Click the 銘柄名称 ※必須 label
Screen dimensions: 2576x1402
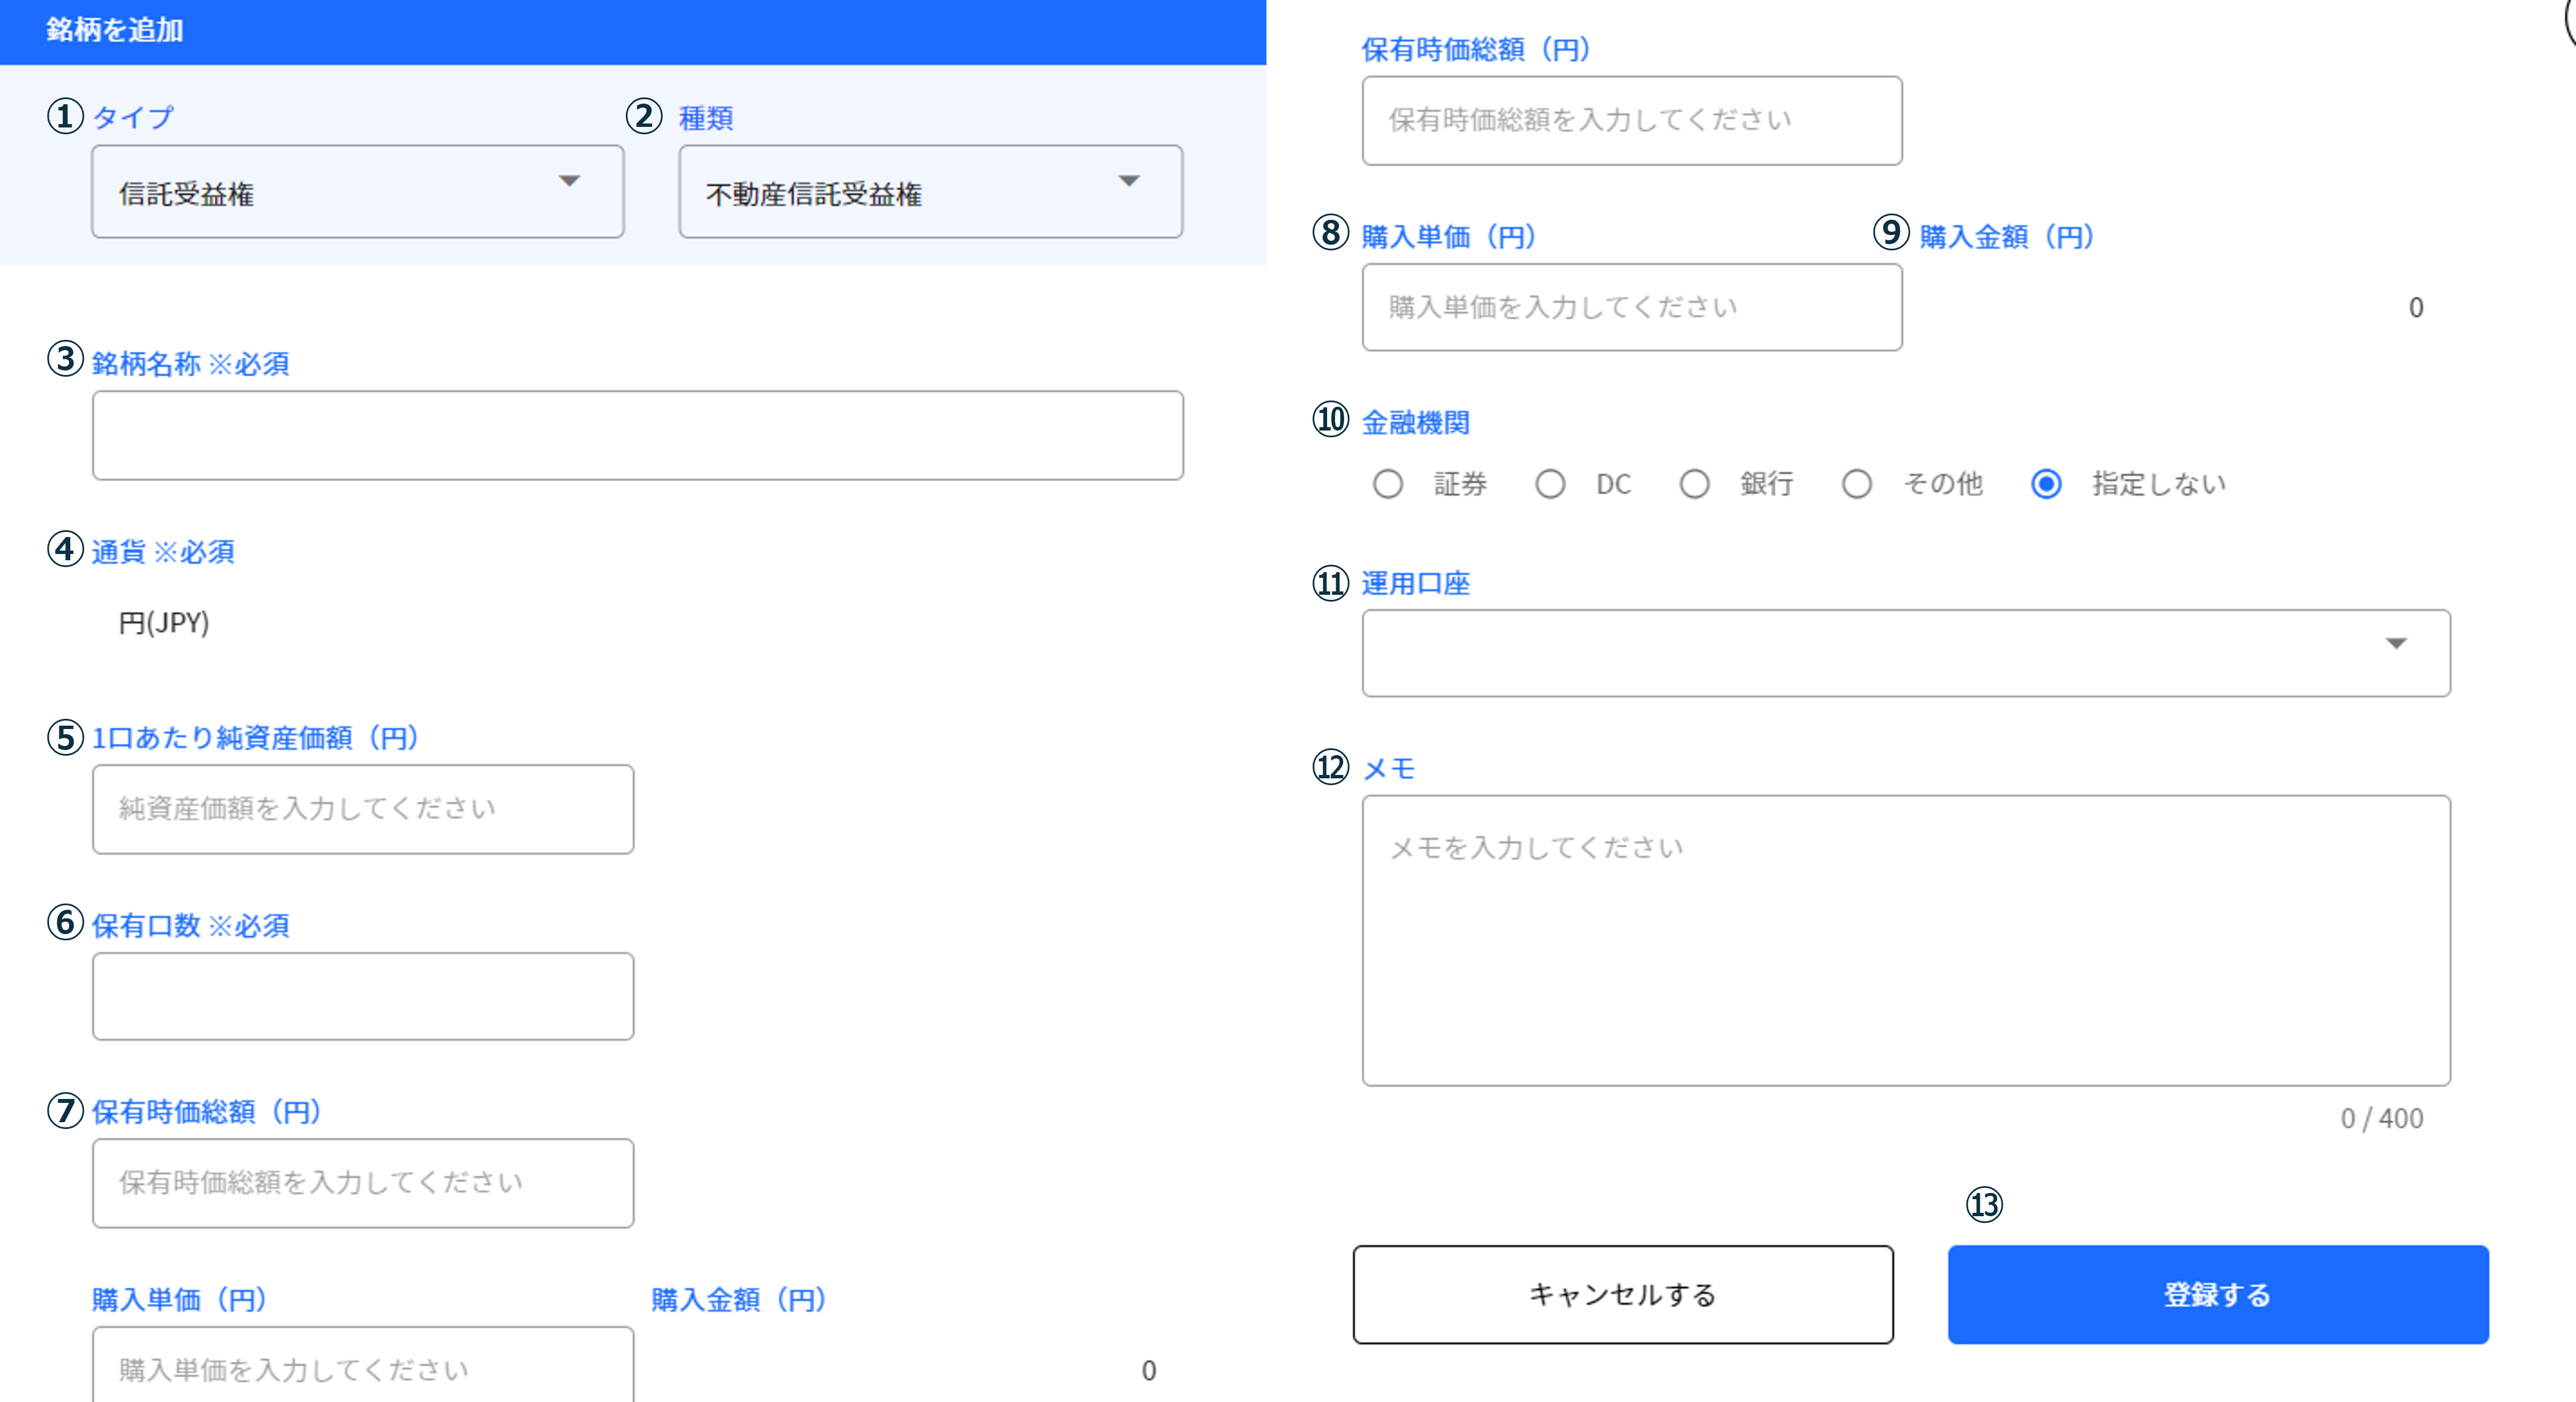pos(190,364)
